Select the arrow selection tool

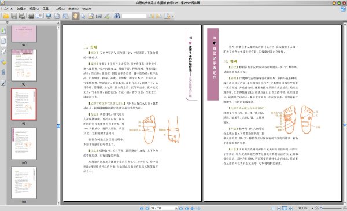83,16
